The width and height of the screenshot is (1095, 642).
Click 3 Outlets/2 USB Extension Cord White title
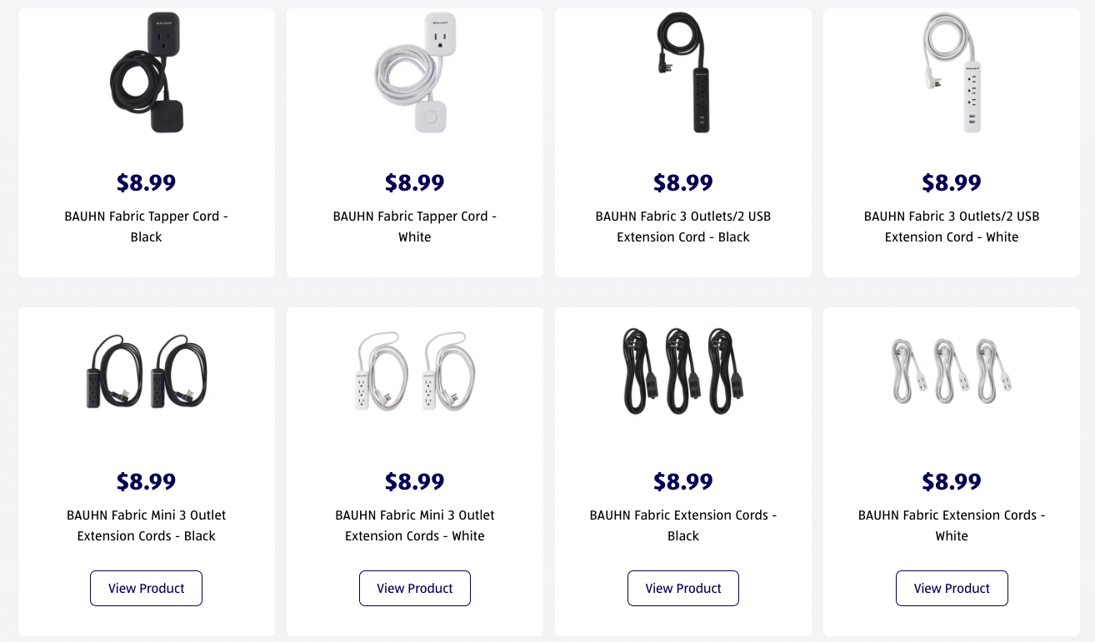click(952, 226)
